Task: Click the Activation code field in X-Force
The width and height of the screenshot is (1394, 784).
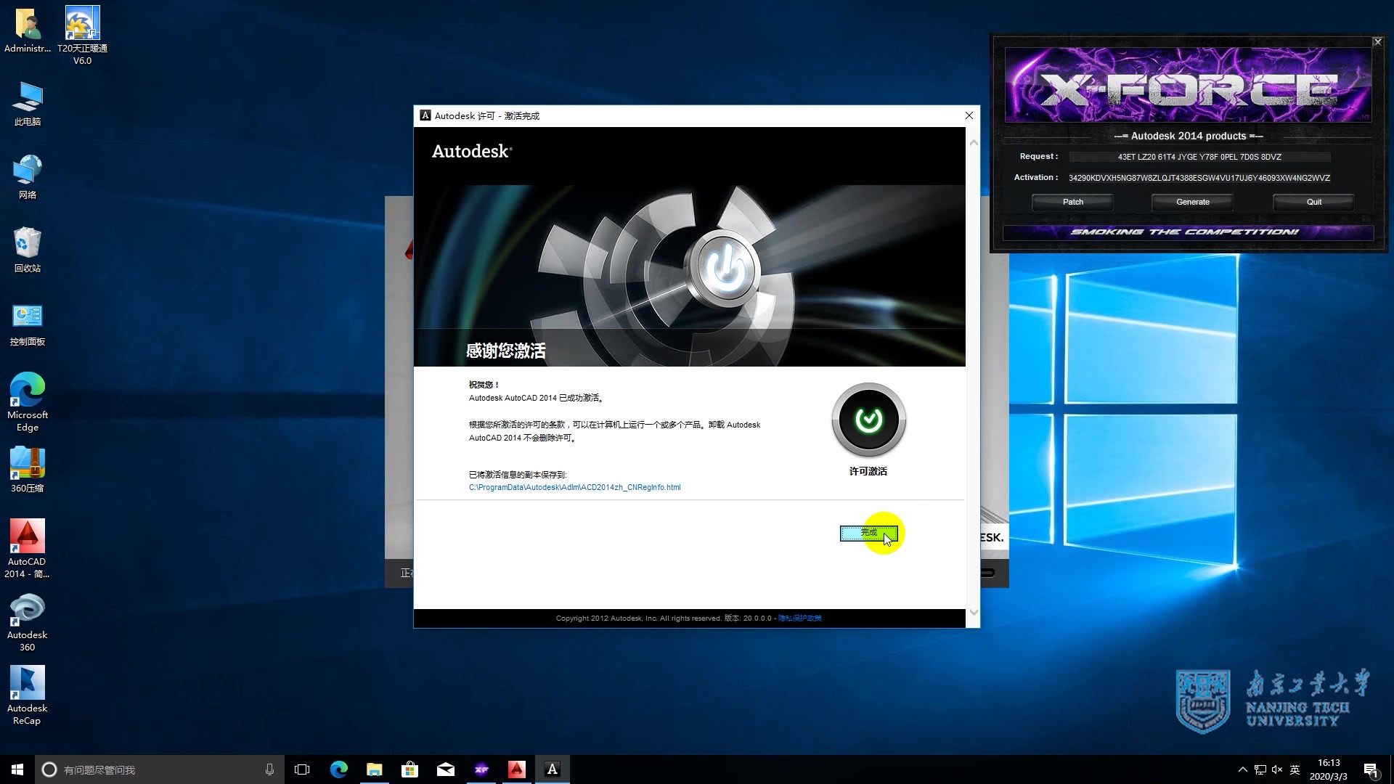Action: click(1199, 178)
